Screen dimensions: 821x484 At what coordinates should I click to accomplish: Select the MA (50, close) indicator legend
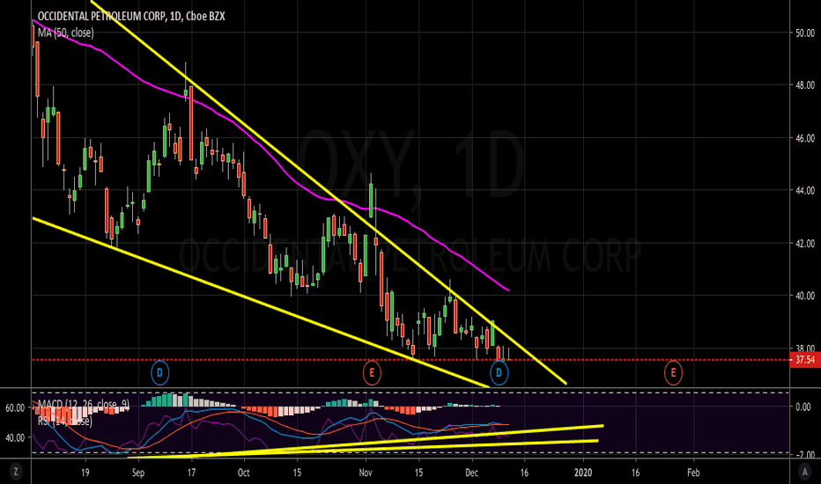(x=65, y=33)
